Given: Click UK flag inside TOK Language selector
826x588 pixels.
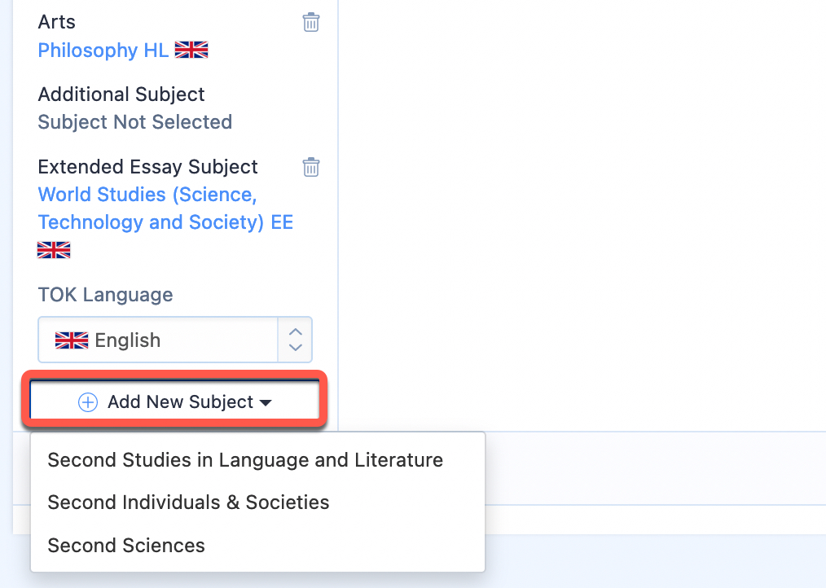Looking at the screenshot, I should pos(72,340).
